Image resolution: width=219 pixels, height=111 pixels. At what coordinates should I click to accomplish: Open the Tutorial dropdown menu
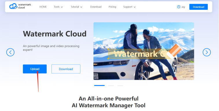[x=76, y=7]
